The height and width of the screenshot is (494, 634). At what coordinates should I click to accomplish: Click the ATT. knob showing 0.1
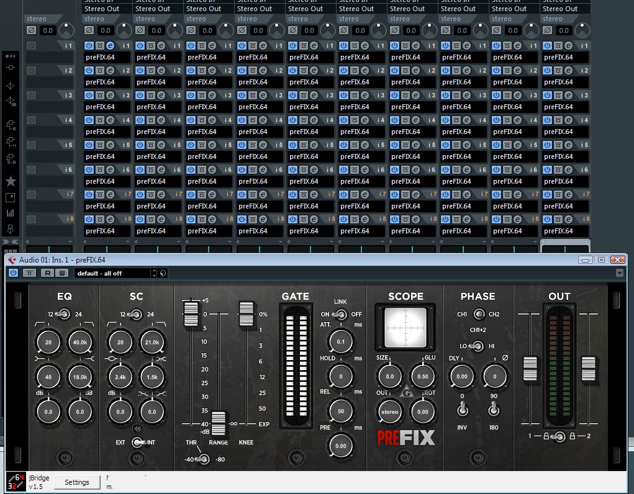click(x=341, y=342)
